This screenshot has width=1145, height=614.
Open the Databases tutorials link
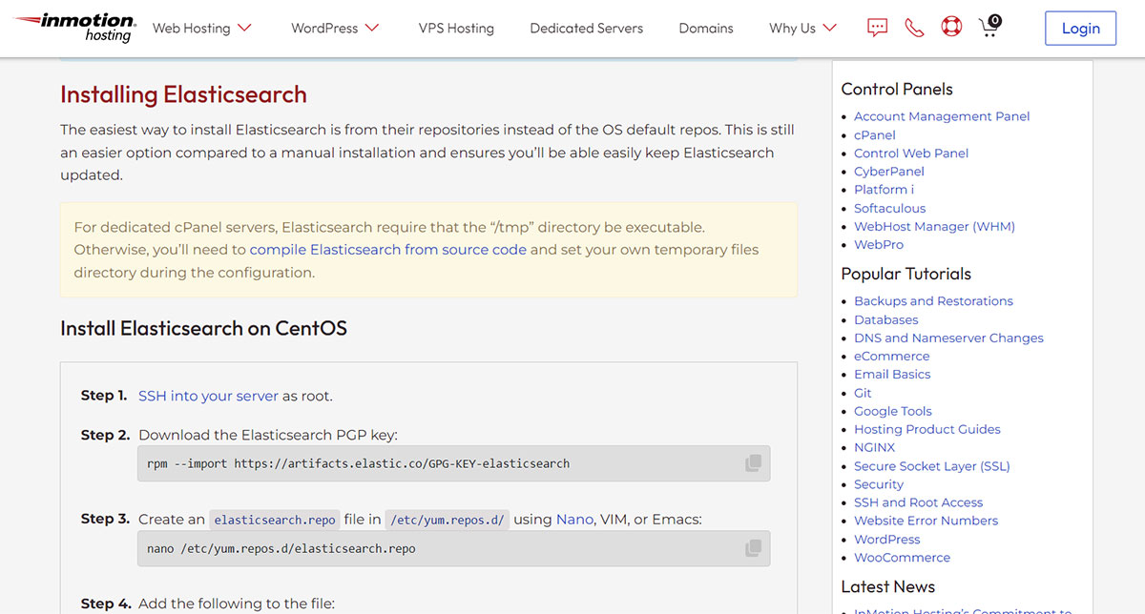886,319
